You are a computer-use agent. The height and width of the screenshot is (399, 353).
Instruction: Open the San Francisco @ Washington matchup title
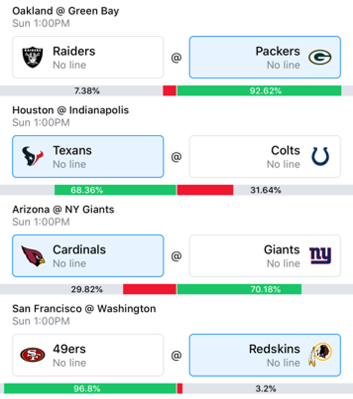click(84, 309)
